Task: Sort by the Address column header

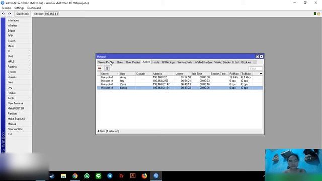Action: pos(164,74)
